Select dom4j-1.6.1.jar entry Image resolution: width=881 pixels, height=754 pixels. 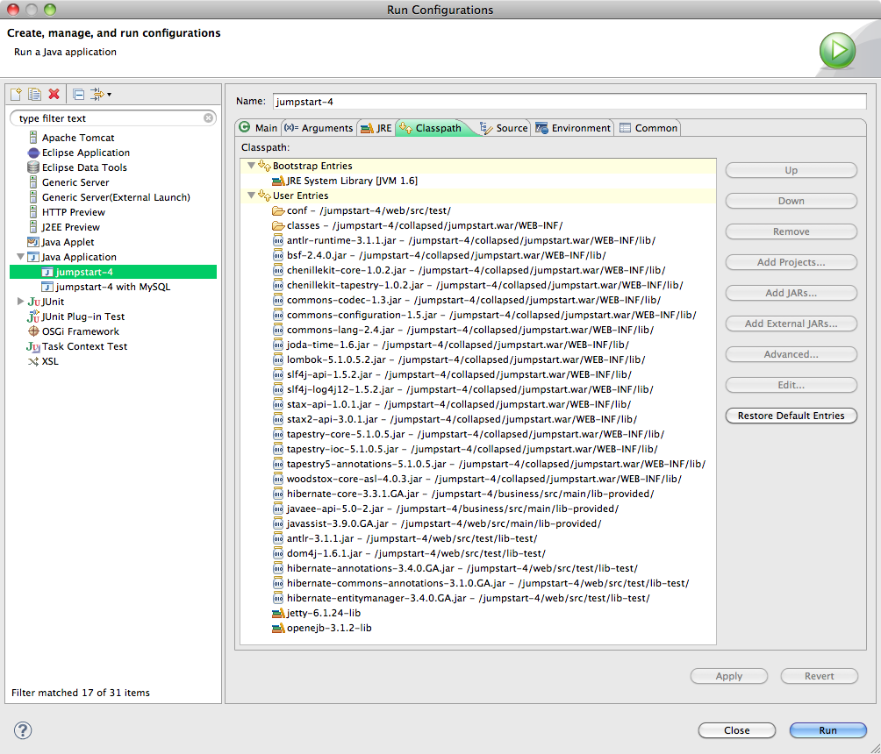(409, 553)
